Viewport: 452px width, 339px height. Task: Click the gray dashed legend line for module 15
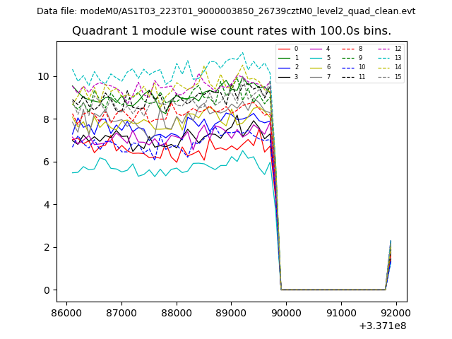pyautogui.click(x=383, y=76)
